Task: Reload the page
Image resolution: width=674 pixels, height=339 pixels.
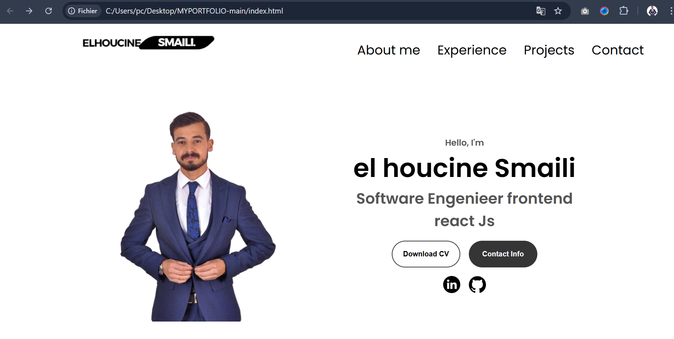Action: click(49, 11)
